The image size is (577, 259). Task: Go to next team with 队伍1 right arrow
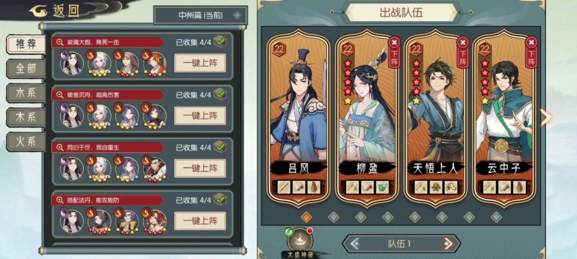(448, 244)
